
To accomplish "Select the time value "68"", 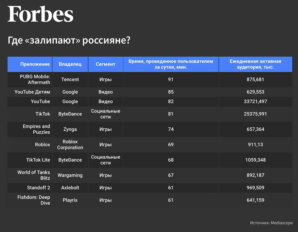I will 171,160.
